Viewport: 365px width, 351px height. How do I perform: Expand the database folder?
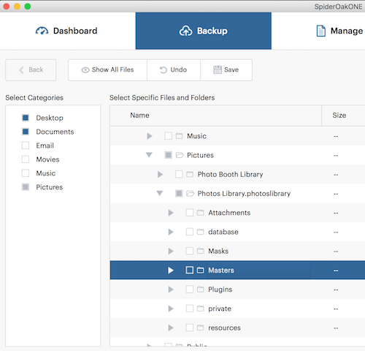point(171,232)
